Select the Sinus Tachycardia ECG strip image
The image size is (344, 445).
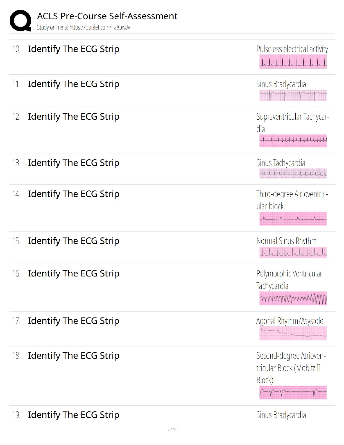(x=293, y=174)
